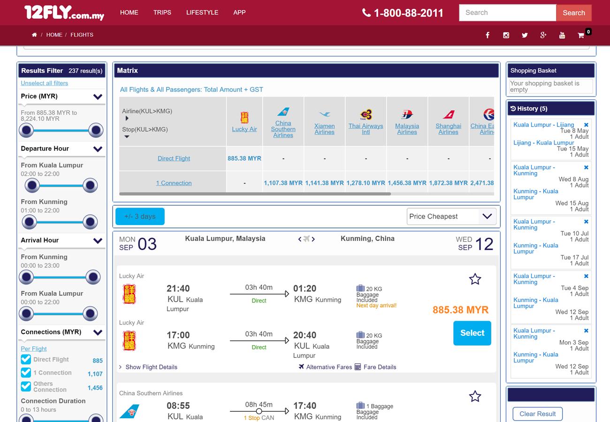Image resolution: width=610 pixels, height=422 pixels.
Task: Remove the Mon 3 Sep history entry
Action: [586, 331]
